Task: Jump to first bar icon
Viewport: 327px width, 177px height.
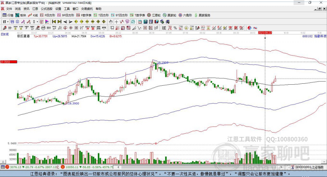Action: [54, 22]
